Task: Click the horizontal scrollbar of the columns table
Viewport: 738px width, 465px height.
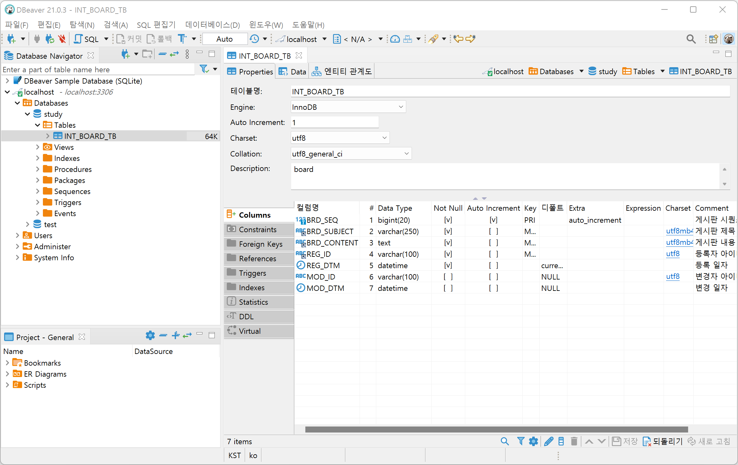Action: (496, 429)
